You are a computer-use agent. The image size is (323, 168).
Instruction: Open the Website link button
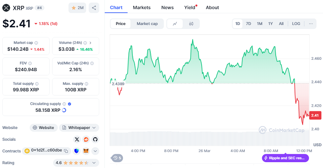click(44, 128)
